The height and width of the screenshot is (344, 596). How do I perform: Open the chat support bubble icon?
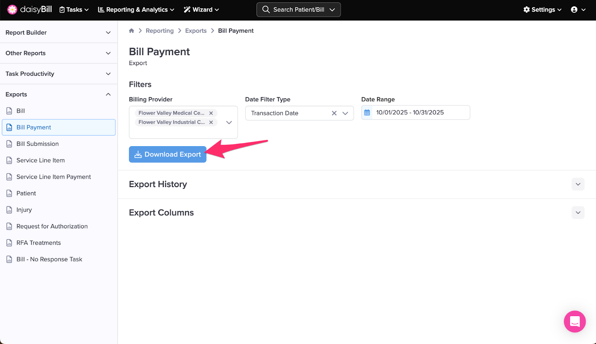pos(574,321)
